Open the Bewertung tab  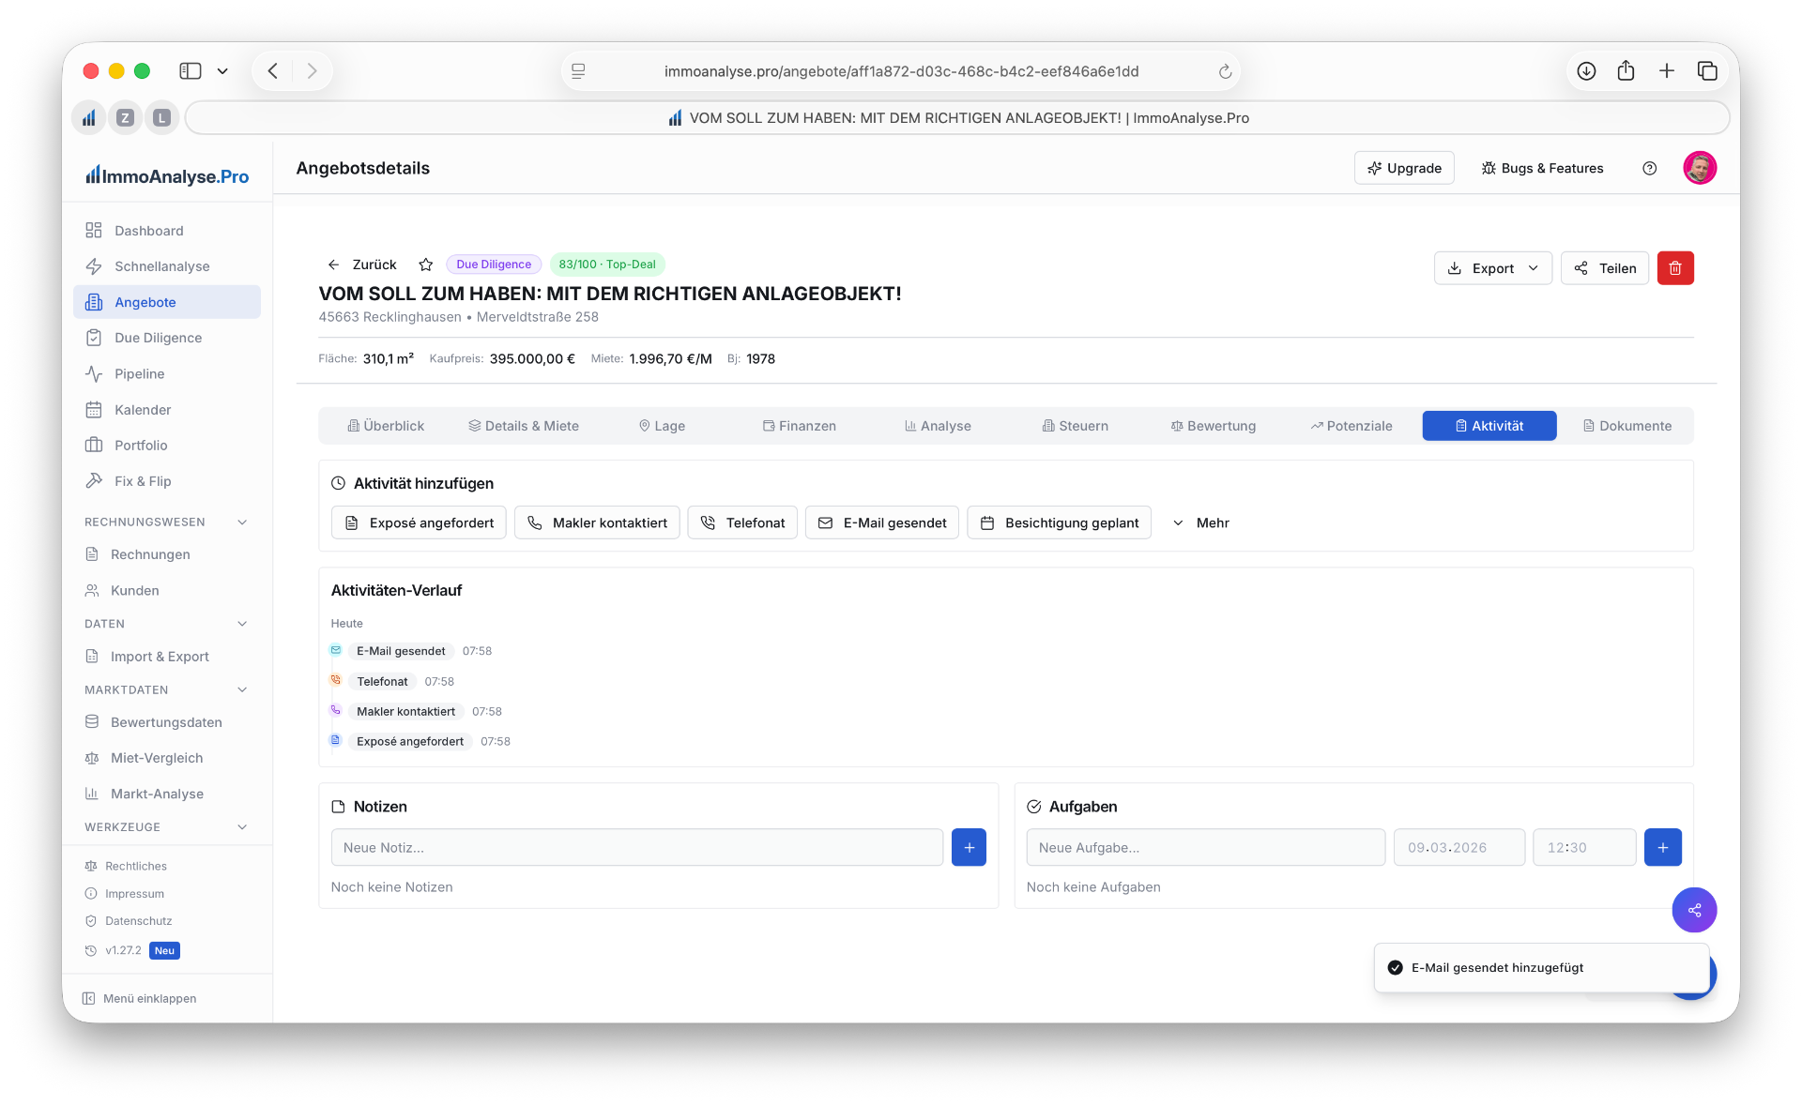click(1213, 426)
